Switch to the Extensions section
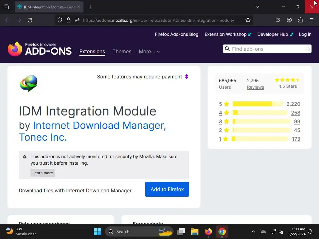Image resolution: width=319 pixels, height=239 pixels. pos(92,52)
